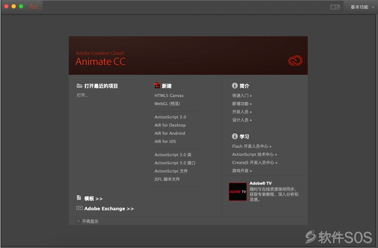This screenshot has width=378, height=248.
Task: Click the Animate CC title text
Action: click(101, 62)
